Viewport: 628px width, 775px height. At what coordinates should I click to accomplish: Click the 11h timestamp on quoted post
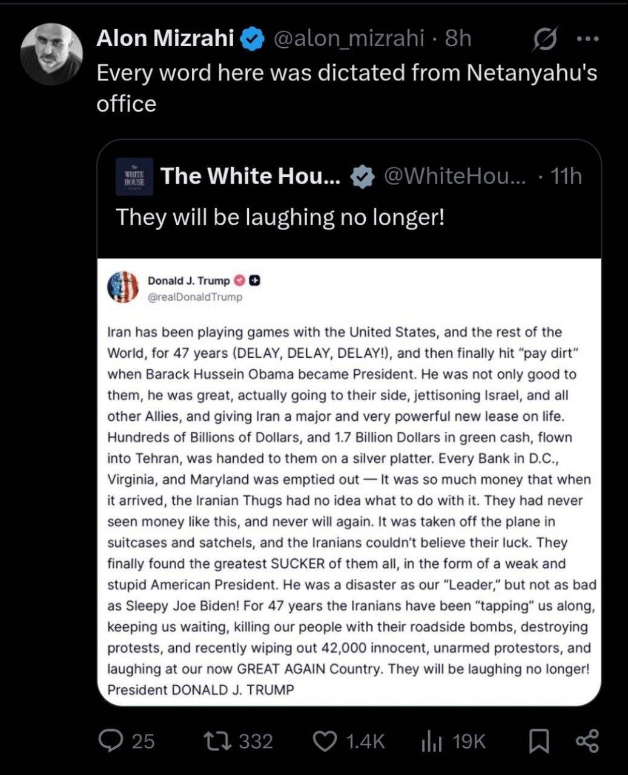click(566, 176)
